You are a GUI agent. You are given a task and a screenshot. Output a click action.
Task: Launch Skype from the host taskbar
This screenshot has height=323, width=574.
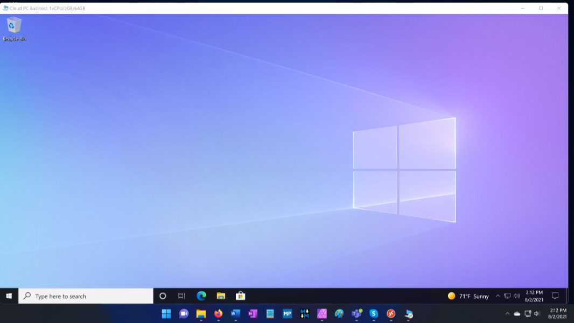374,313
